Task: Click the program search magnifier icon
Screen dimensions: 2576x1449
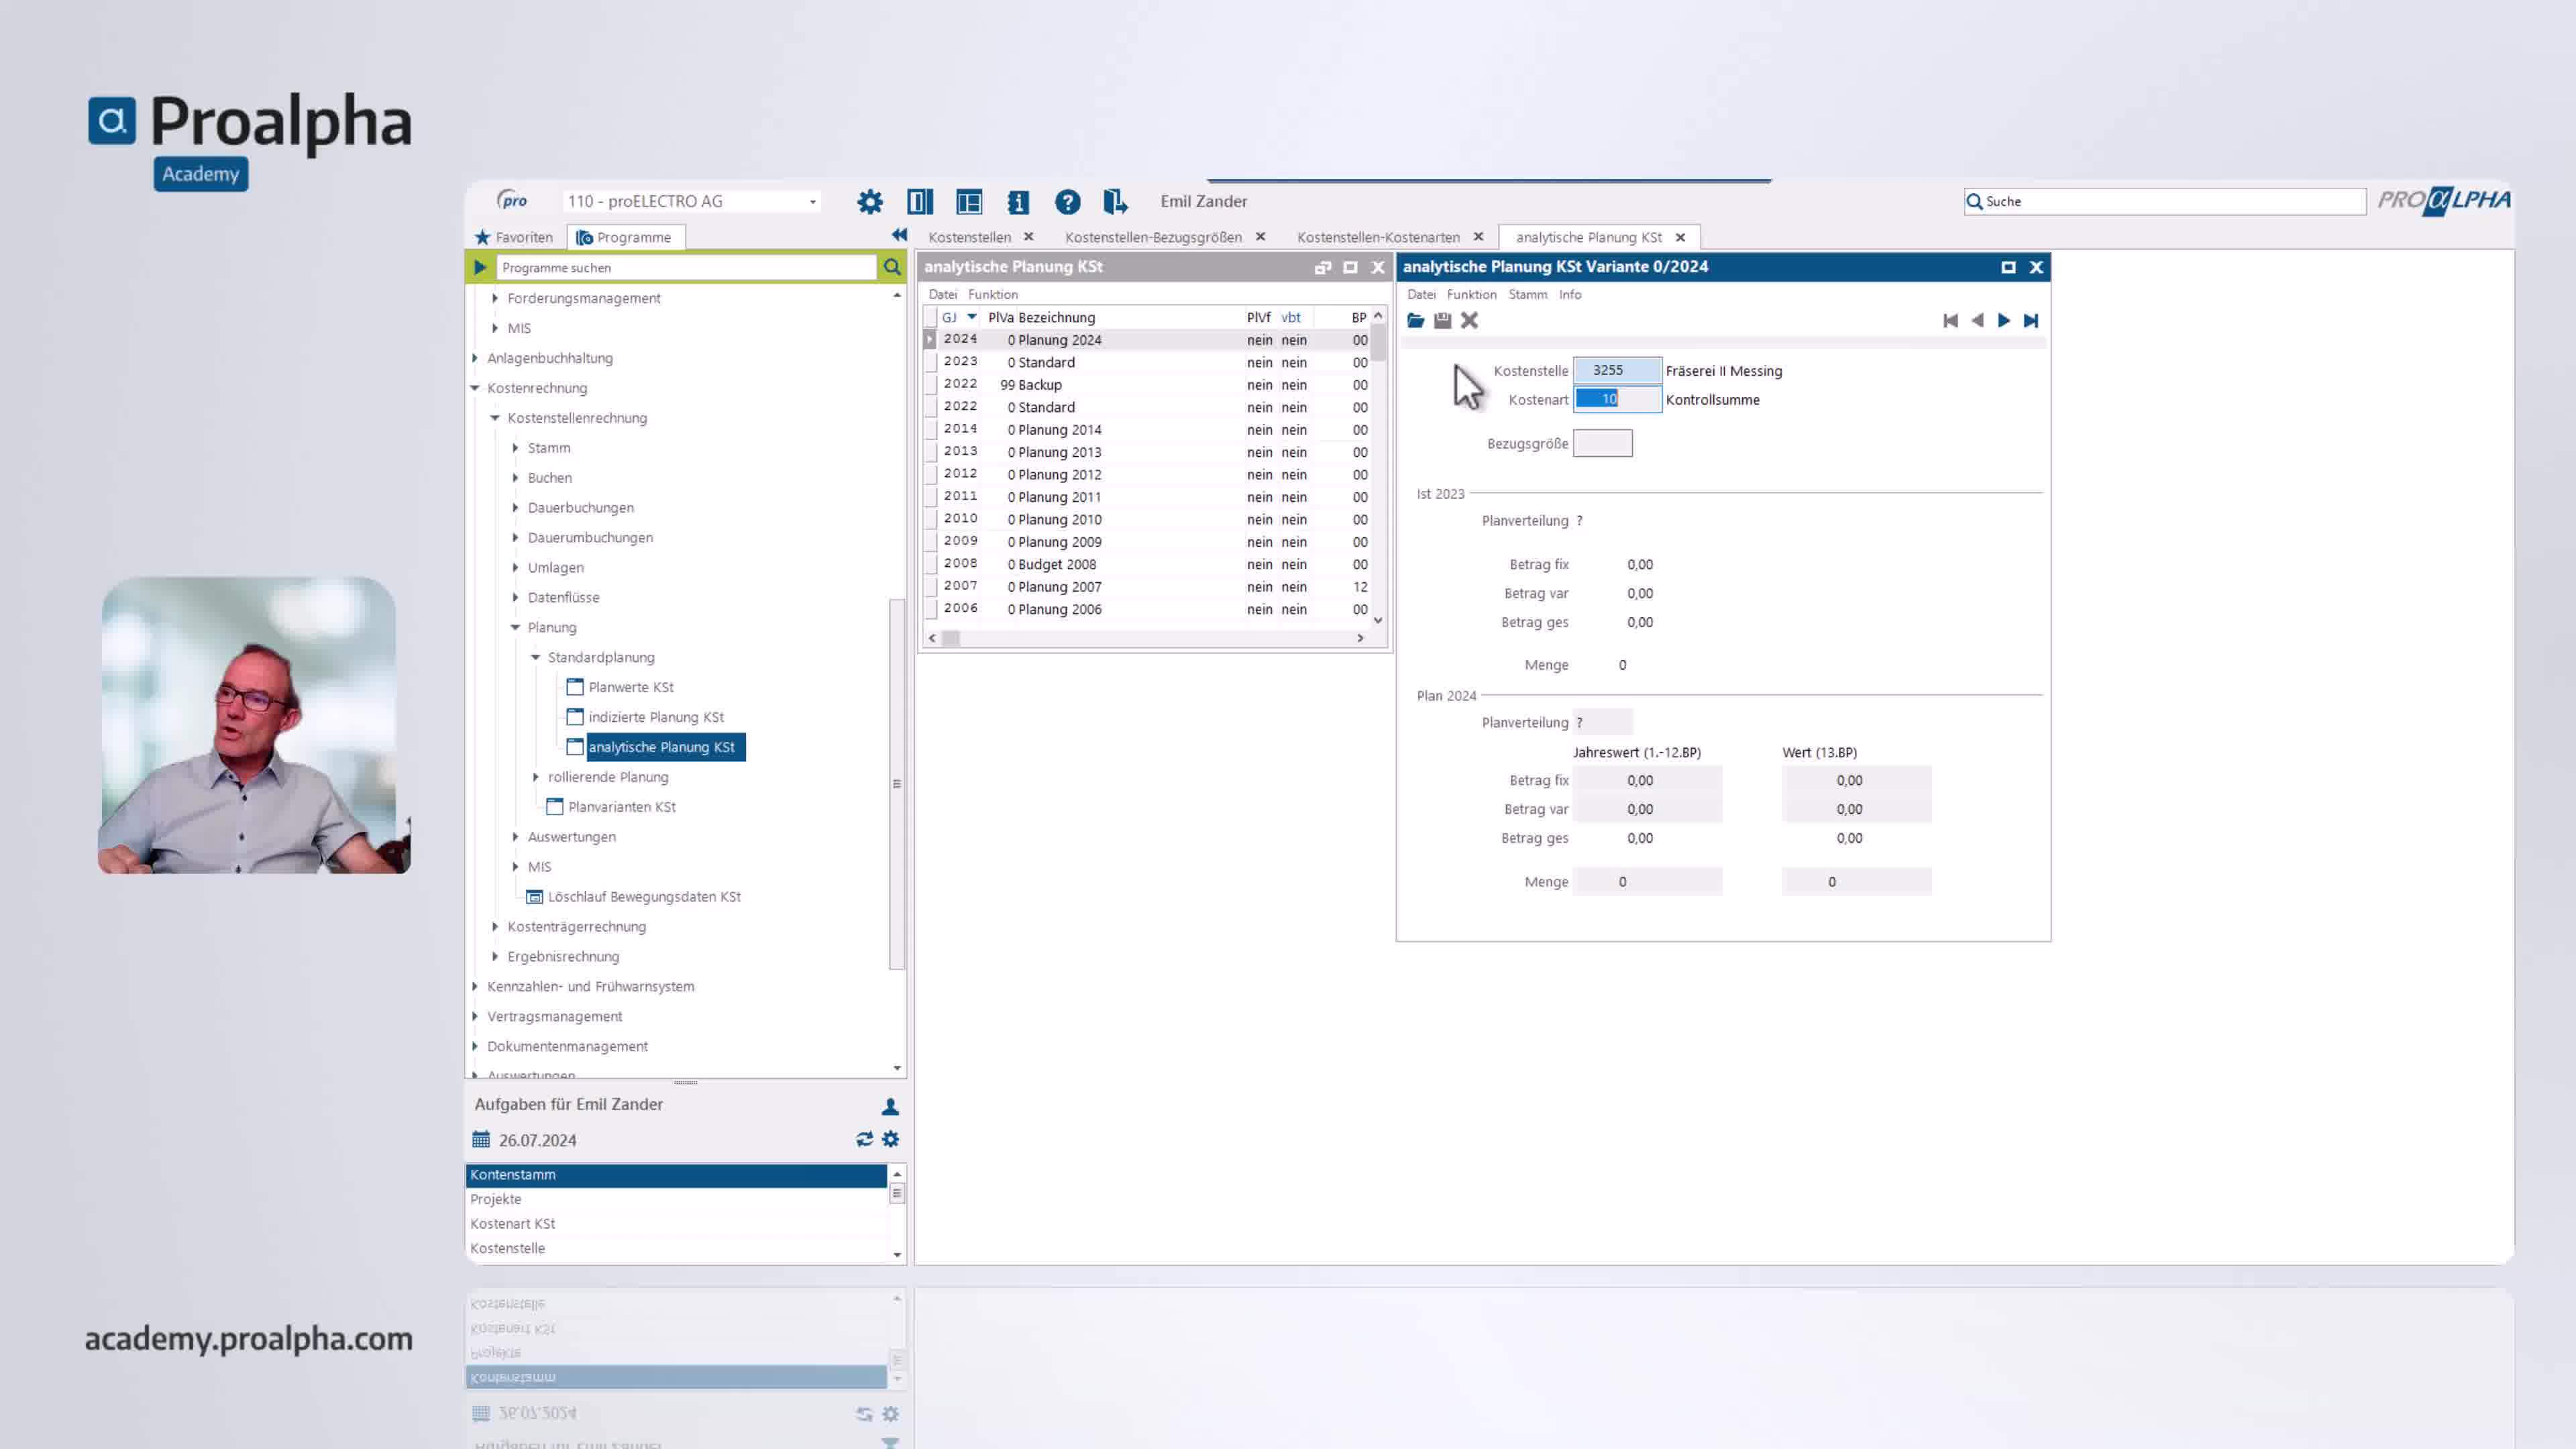Action: coord(892,267)
